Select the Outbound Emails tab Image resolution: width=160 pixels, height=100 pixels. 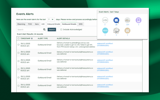[69, 24]
